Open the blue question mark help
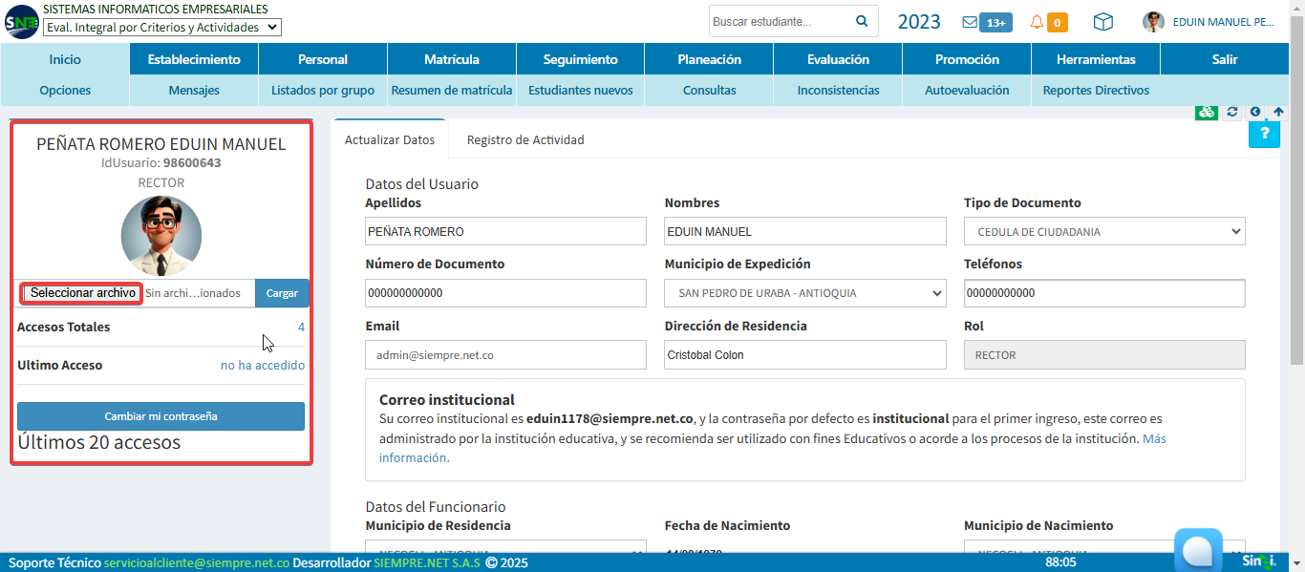Image resolution: width=1305 pixels, height=572 pixels. pyautogui.click(x=1264, y=135)
